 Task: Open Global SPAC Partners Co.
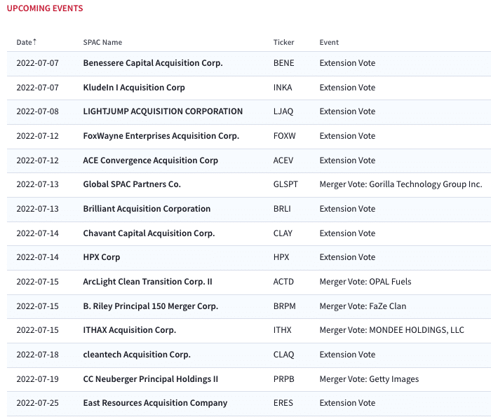coord(132,184)
